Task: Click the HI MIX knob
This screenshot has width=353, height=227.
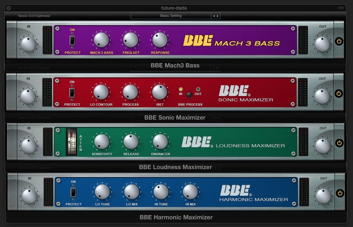Action: tap(191, 192)
